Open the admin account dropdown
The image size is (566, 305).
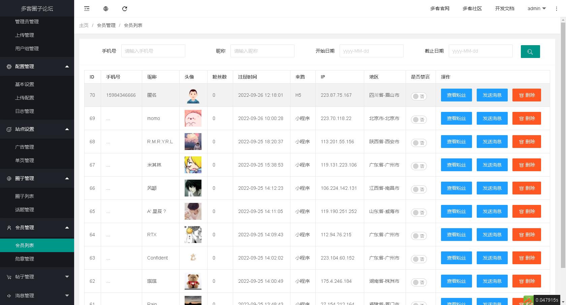[536, 8]
